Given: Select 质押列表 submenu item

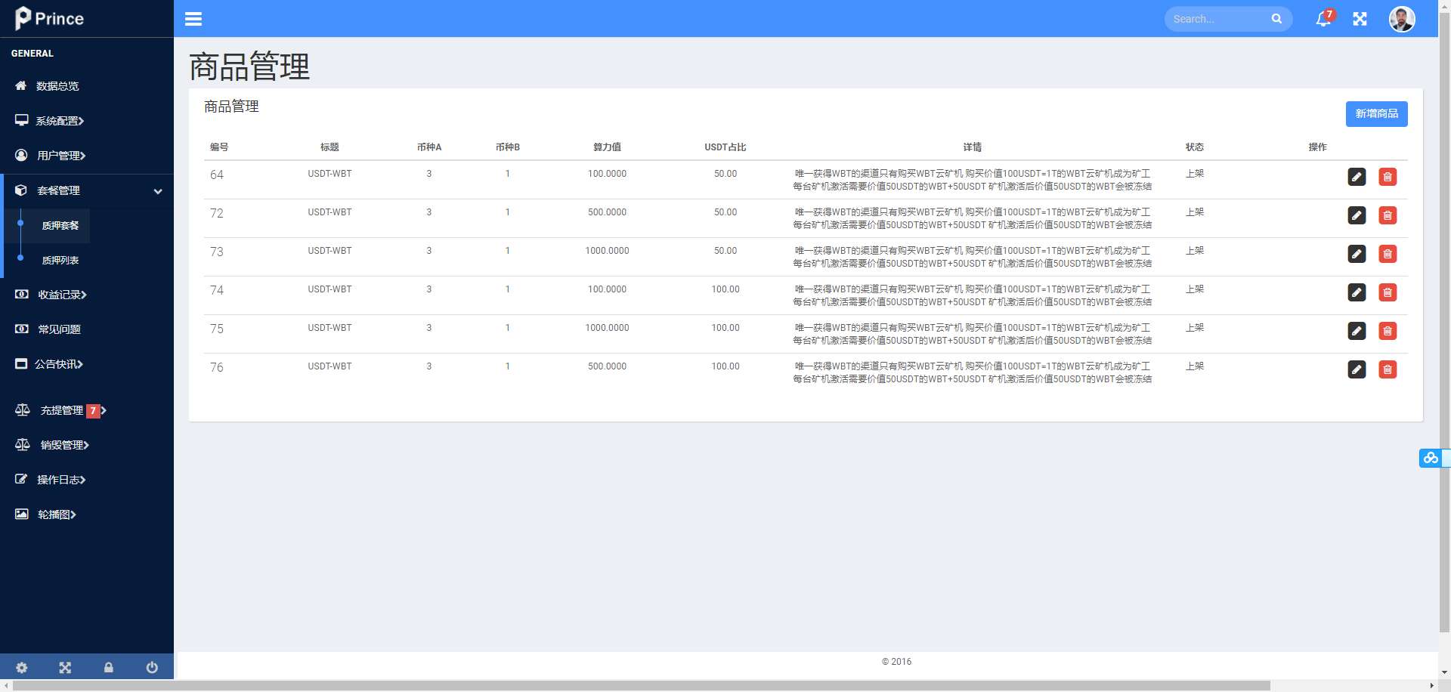Looking at the screenshot, I should click(60, 260).
